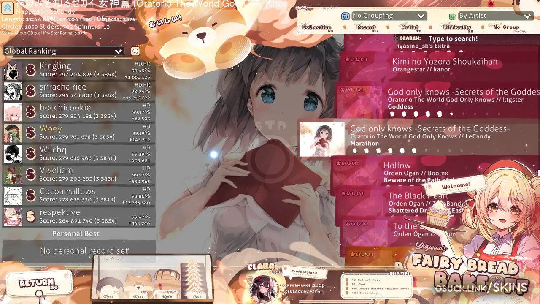Click the blue group icon beside No Grouping
This screenshot has height=304, width=540.
pos(345,16)
